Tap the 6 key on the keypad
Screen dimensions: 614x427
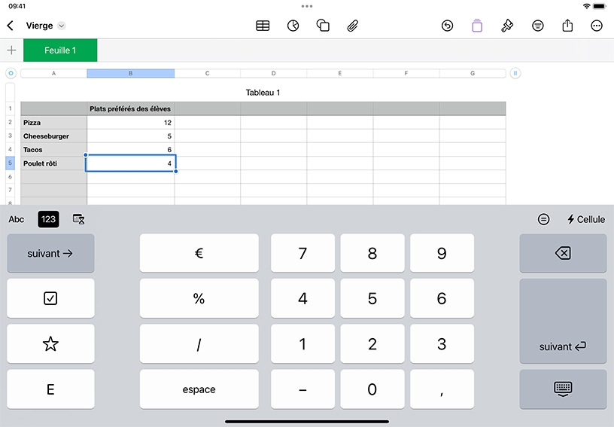coord(442,298)
